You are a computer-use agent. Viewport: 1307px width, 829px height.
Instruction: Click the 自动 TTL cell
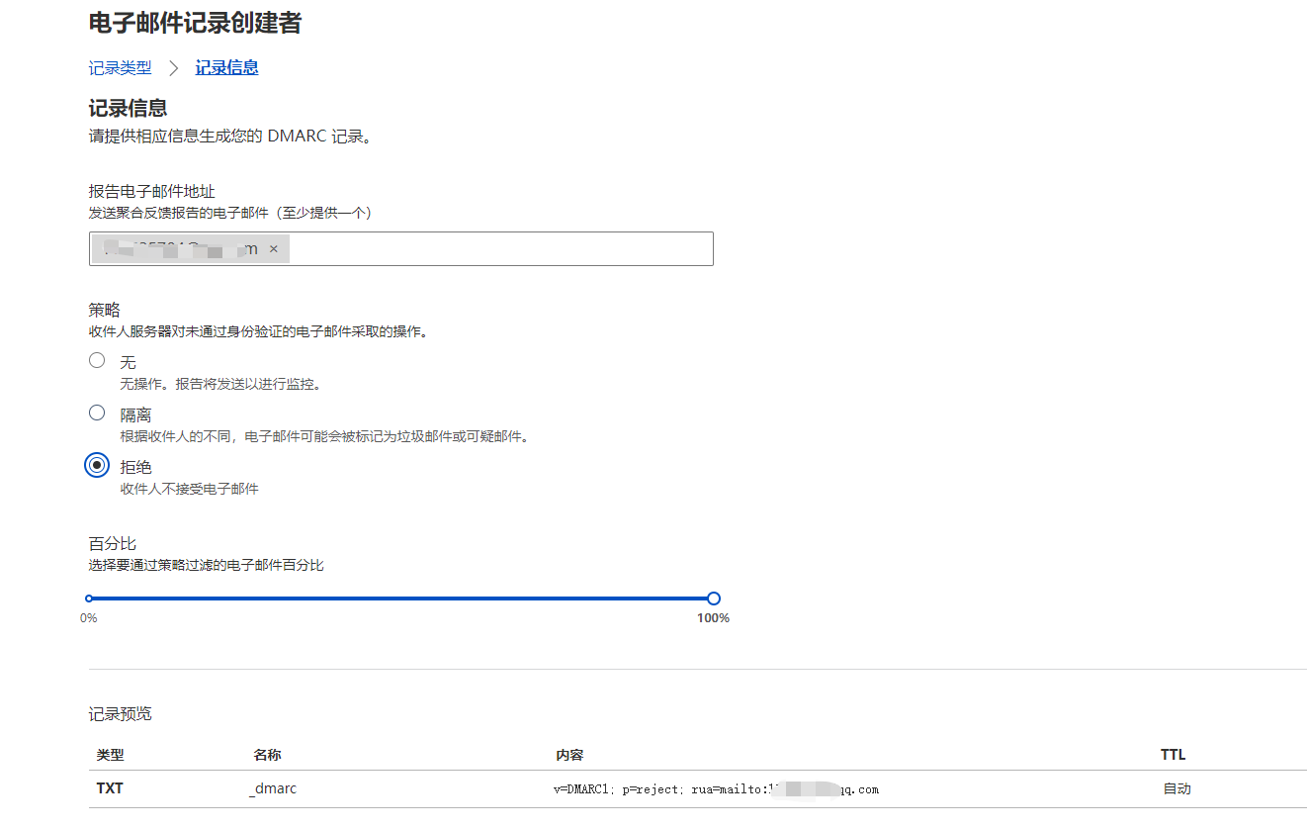coord(1177,788)
